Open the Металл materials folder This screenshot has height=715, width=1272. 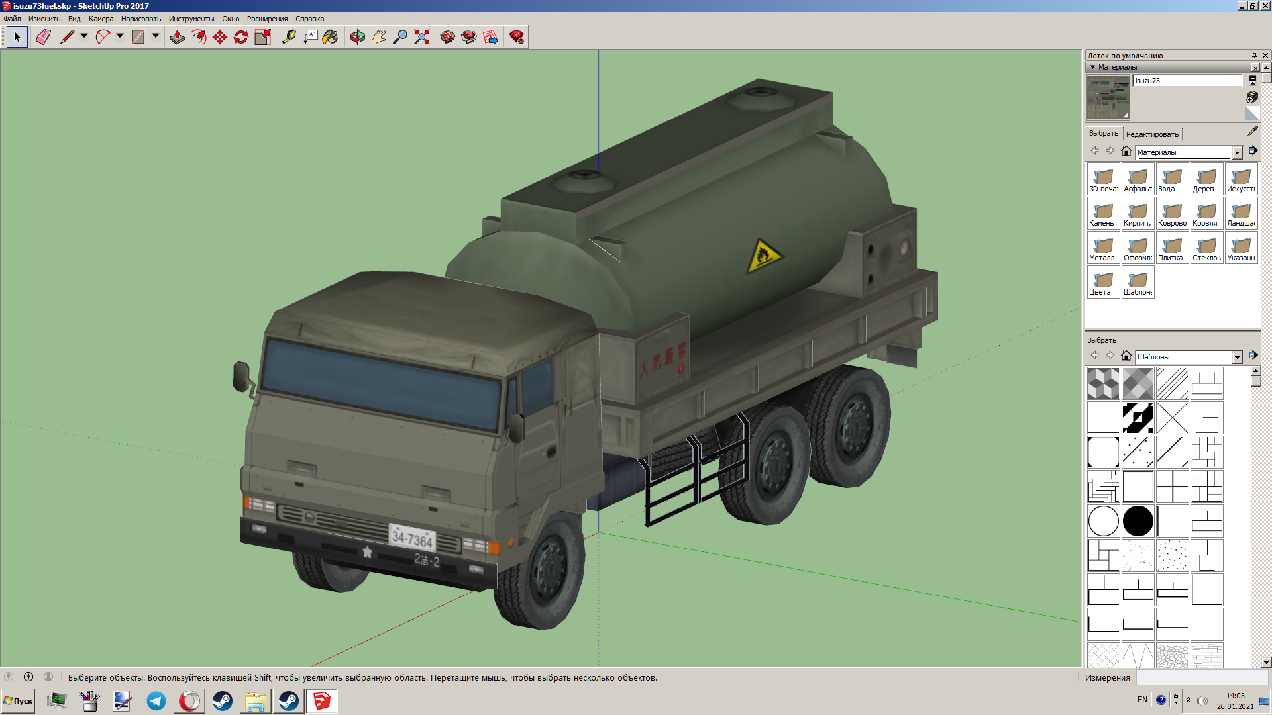1103,248
